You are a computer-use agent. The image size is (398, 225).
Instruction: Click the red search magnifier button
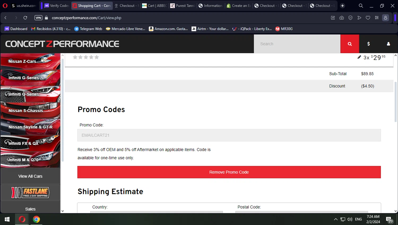coord(350,44)
